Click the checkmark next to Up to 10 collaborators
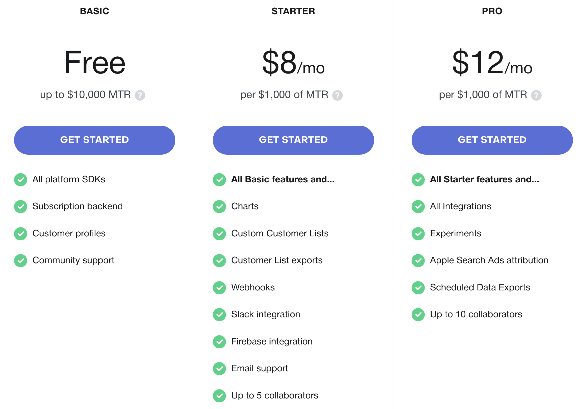 418,315
